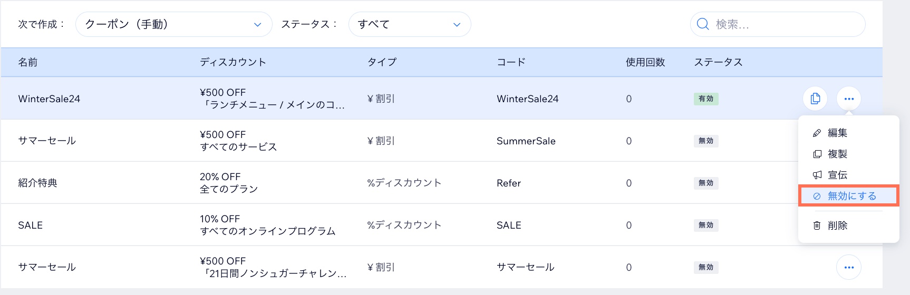The height and width of the screenshot is (295, 910).
Task: Click the trash icon beside 削除
Action: tap(817, 225)
